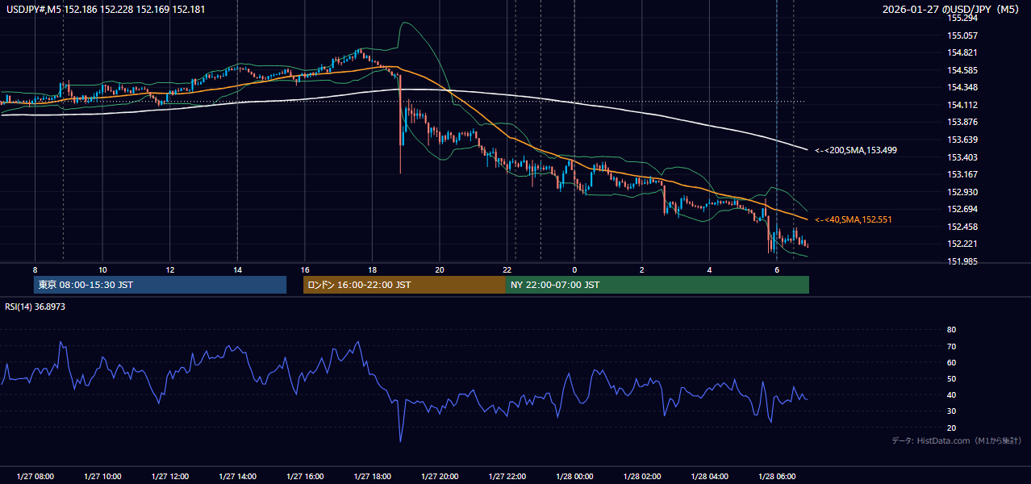Screen dimensions: 1031x484
Task: Click the 151.985 price axis label
Action: 962,261
